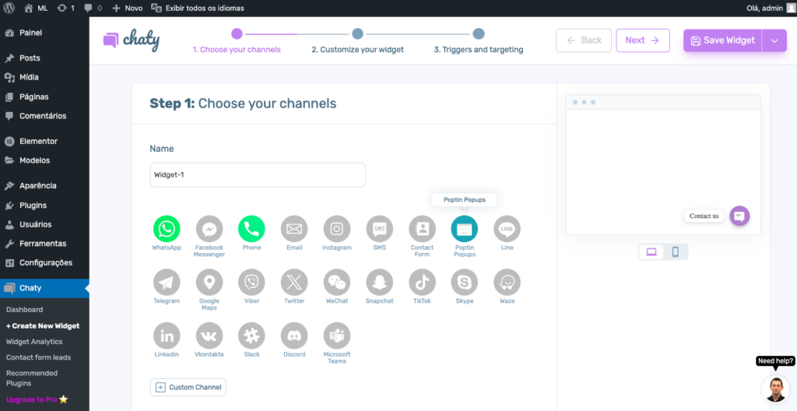Screen dimensions: 797x411
Task: Select the WeChat channel icon
Action: [x=337, y=283]
